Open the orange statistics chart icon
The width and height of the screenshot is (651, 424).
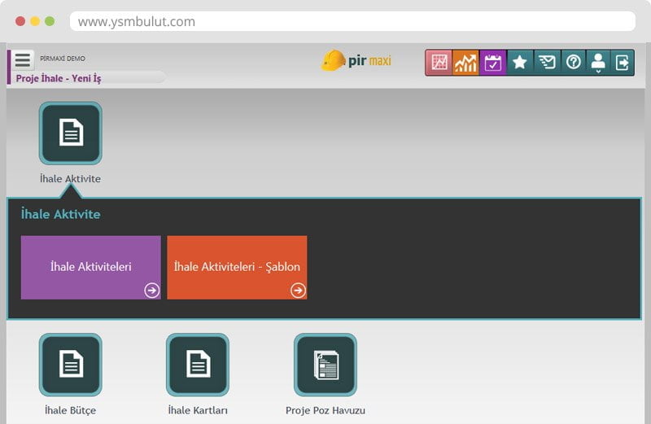(x=466, y=63)
